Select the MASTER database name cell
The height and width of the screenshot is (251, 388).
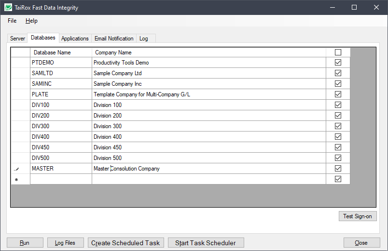point(61,169)
